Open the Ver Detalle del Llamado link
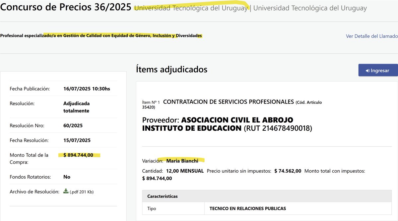The image size is (398, 221). pos(372,36)
